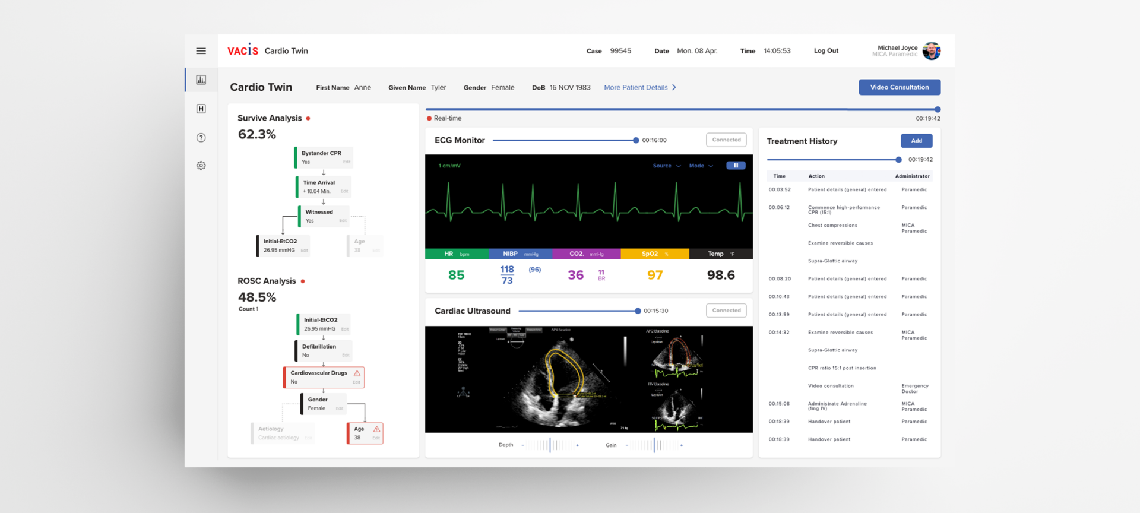Open the help question-mark sidebar icon

pyautogui.click(x=201, y=138)
